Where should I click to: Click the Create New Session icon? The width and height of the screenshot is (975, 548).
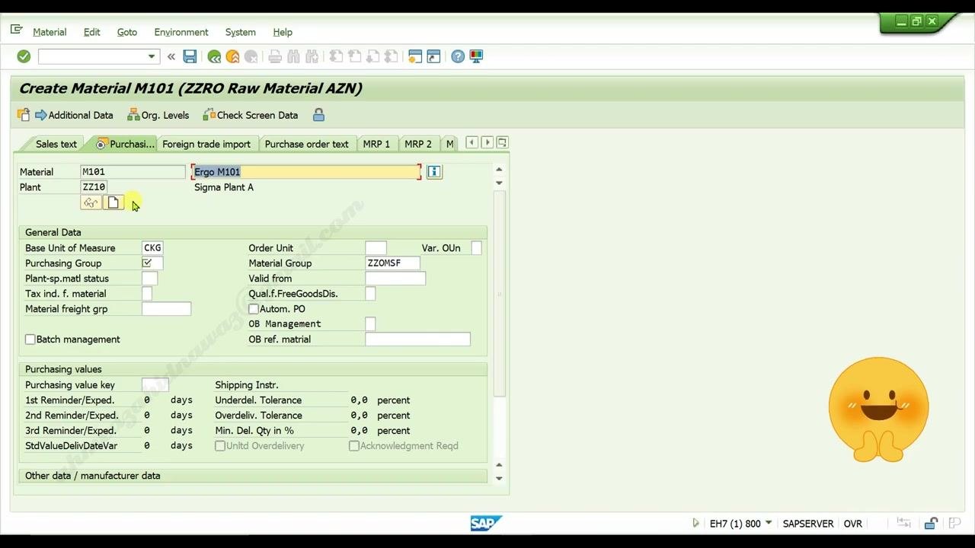415,56
